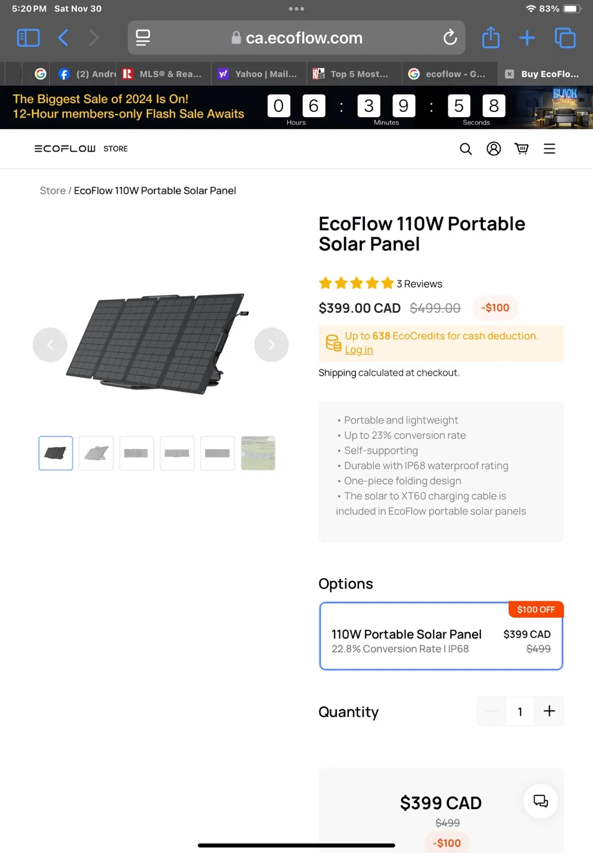
Task: Go to the Store breadcrumb link
Action: click(53, 191)
